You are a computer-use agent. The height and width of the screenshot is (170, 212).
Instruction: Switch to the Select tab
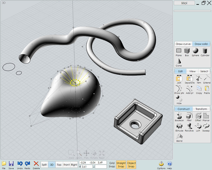pyautogui.click(x=204, y=71)
